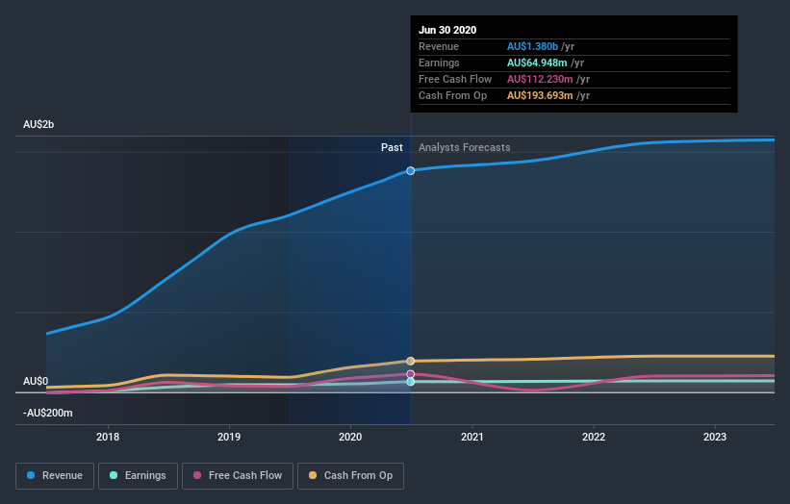Click the 2019 axis label
Screen dimensions: 790x504
click(x=229, y=437)
